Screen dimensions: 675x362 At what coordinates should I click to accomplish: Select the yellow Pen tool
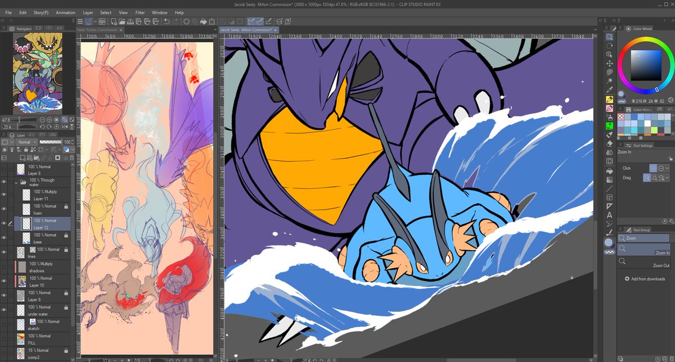pyautogui.click(x=609, y=99)
